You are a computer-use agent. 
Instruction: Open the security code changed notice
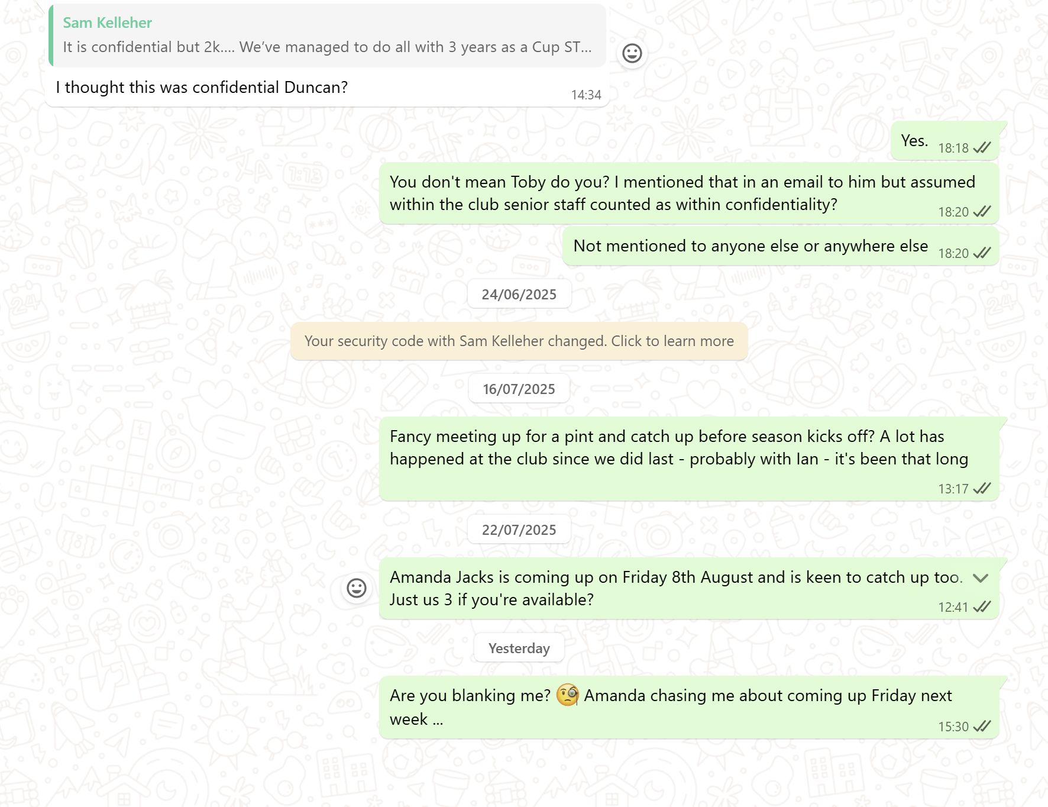click(x=519, y=341)
